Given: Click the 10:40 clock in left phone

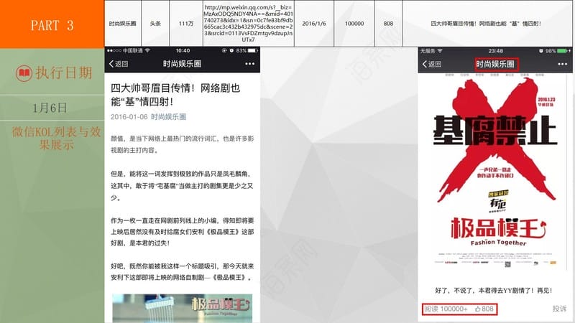Looking at the screenshot, I should pyautogui.click(x=183, y=50).
